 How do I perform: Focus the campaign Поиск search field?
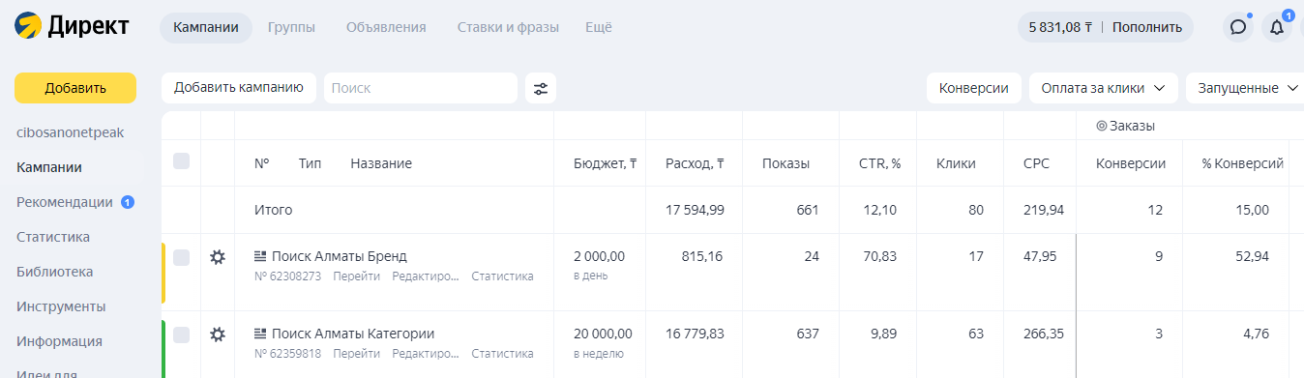coord(420,88)
